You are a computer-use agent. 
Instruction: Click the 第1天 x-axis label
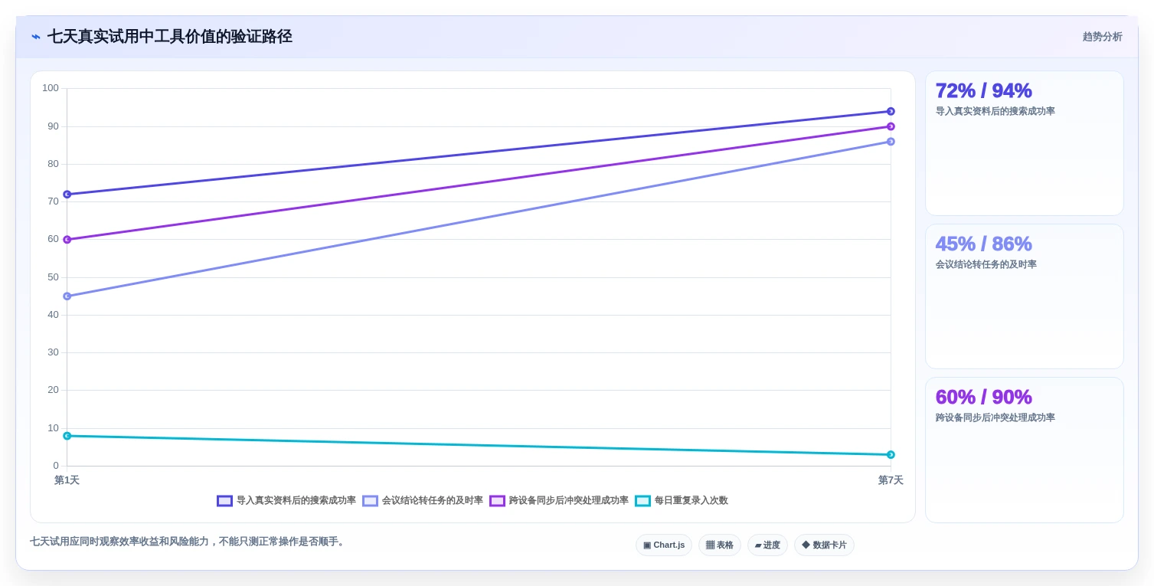[67, 480]
